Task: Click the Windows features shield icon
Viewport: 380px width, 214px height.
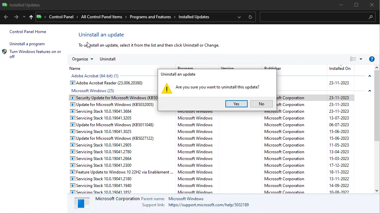Action: click(4, 52)
